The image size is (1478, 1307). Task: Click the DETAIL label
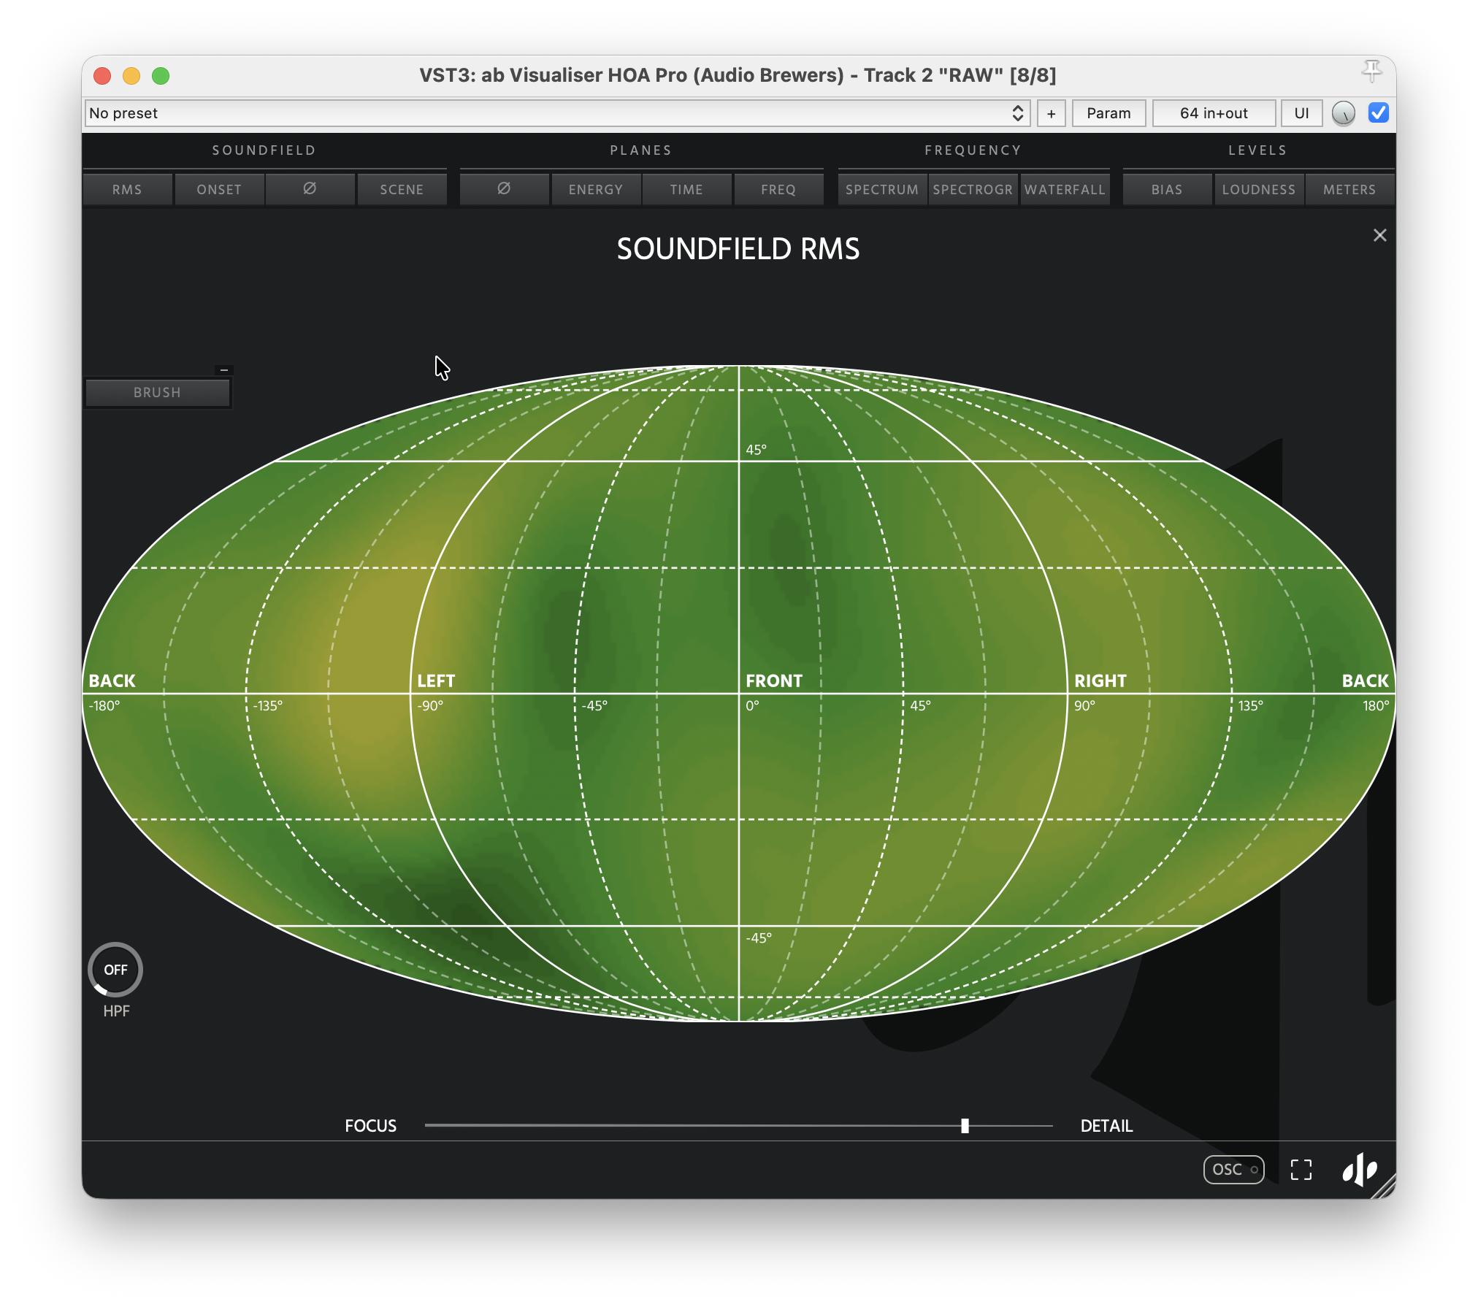(x=1106, y=1126)
